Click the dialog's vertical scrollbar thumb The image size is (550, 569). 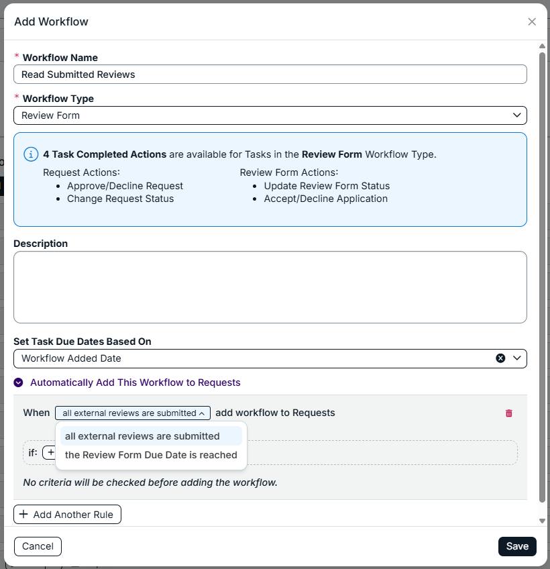click(542, 278)
